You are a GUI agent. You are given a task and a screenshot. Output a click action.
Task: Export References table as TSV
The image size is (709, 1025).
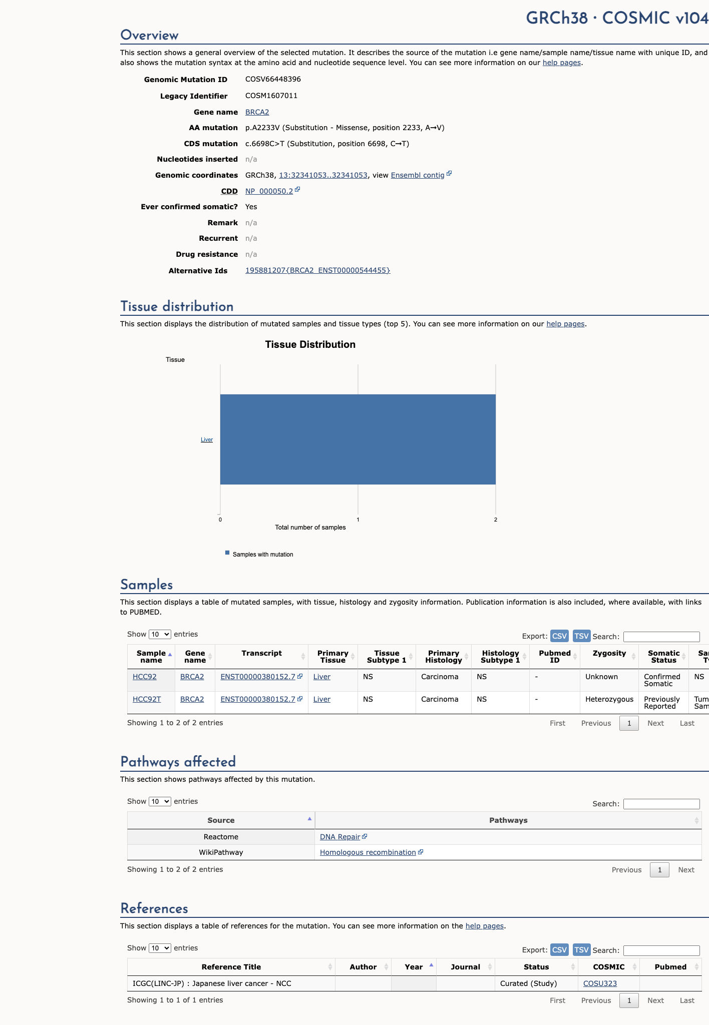click(x=581, y=950)
